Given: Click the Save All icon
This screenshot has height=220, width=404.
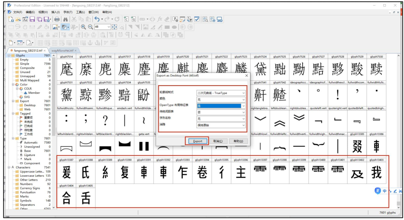Looking at the screenshot, I should (39, 19).
